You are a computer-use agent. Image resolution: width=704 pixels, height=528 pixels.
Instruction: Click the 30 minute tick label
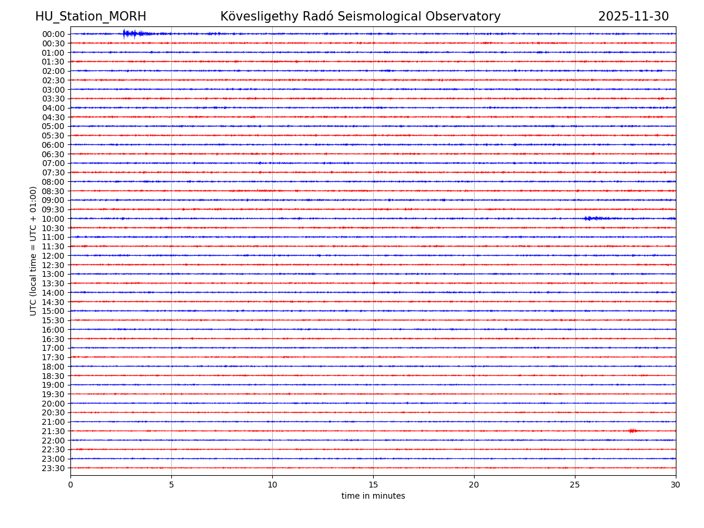pos(676,485)
